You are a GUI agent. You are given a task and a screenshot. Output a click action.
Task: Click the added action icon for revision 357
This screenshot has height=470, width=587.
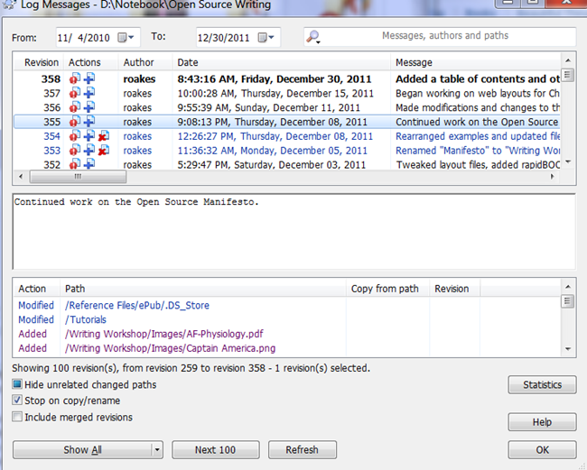point(89,94)
